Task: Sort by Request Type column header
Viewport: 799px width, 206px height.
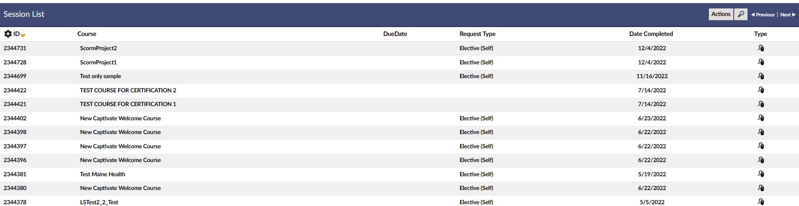Action: 477,34
